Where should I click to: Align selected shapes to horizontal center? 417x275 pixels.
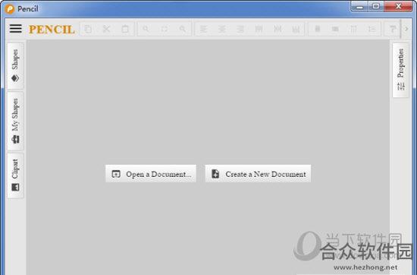point(222,29)
